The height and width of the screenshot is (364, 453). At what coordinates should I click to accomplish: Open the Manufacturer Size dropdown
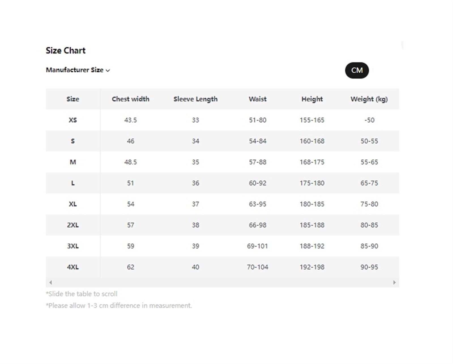78,70
